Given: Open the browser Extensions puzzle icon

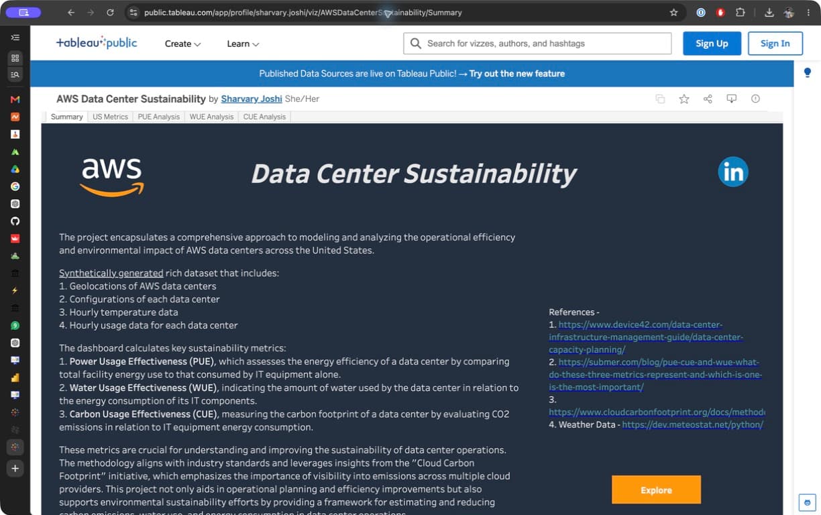Looking at the screenshot, I should pyautogui.click(x=740, y=13).
